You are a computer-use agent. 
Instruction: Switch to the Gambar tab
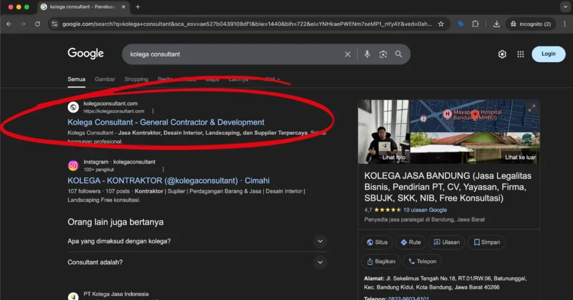point(105,79)
